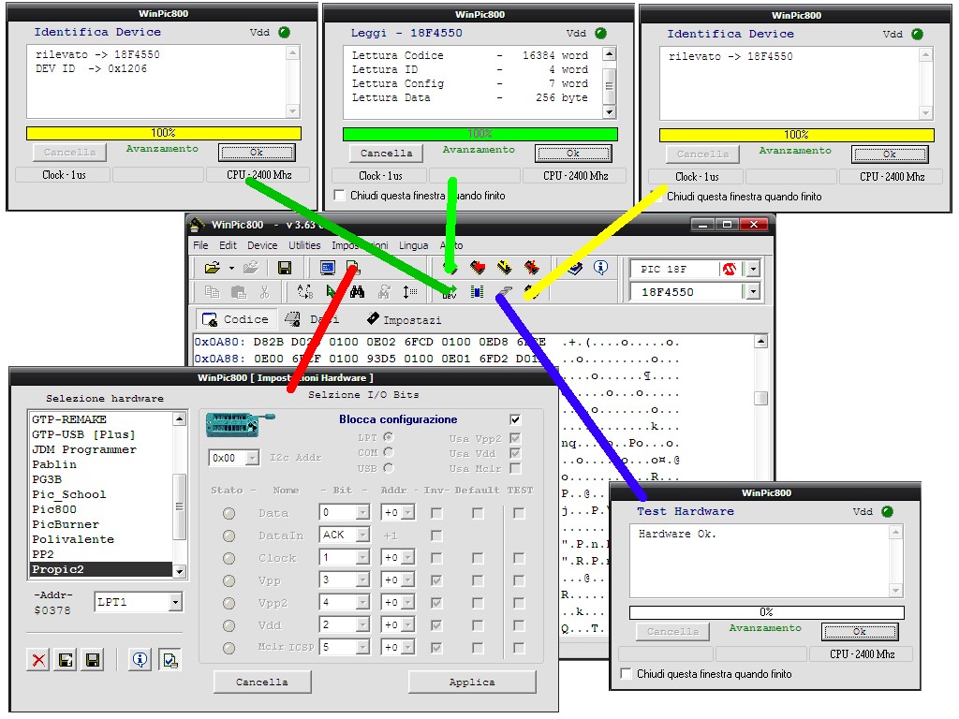
Task: Open the Utilities menu
Action: (304, 245)
